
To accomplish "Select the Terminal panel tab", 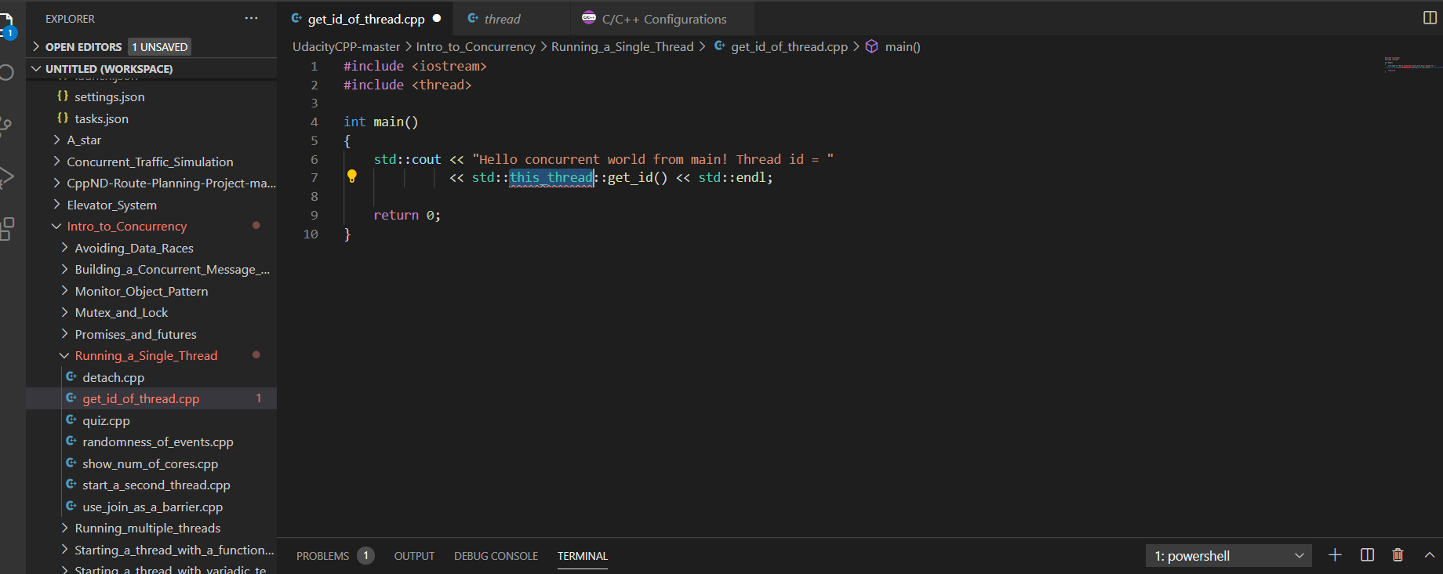I will 583,556.
